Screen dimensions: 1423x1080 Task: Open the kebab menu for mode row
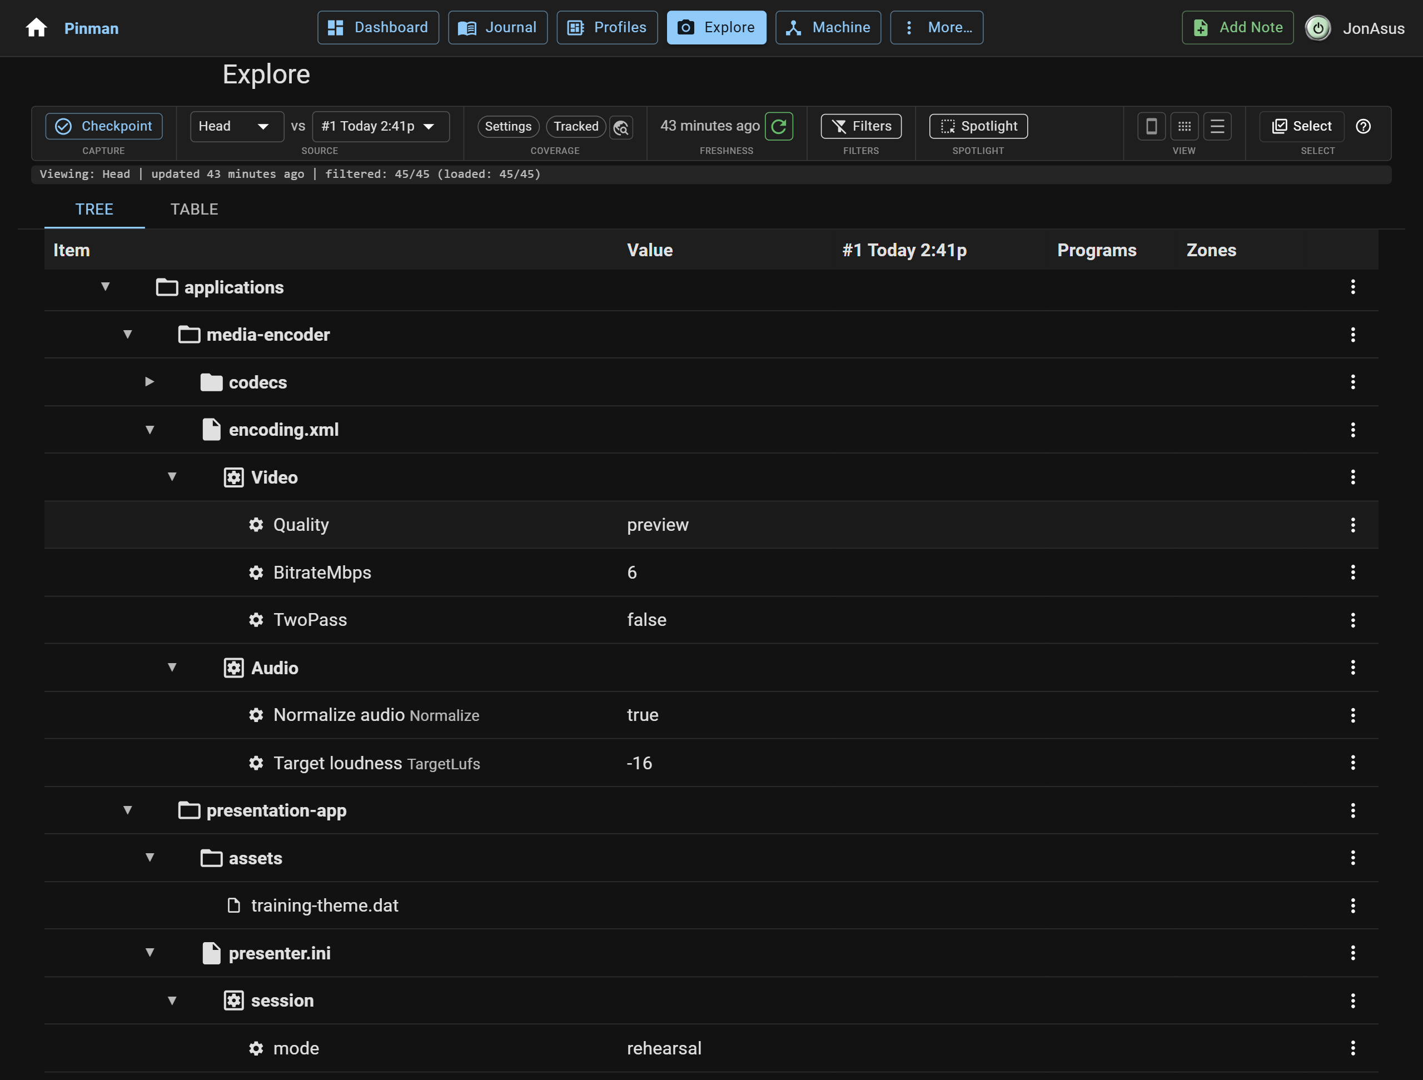click(1353, 1048)
